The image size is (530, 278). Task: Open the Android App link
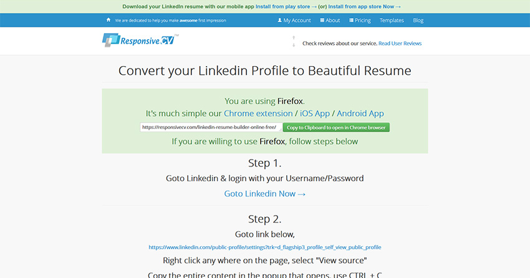click(360, 113)
